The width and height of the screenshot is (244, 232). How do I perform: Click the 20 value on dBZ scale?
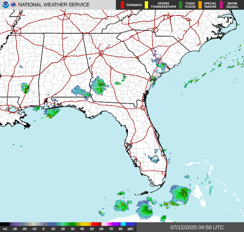63,229
